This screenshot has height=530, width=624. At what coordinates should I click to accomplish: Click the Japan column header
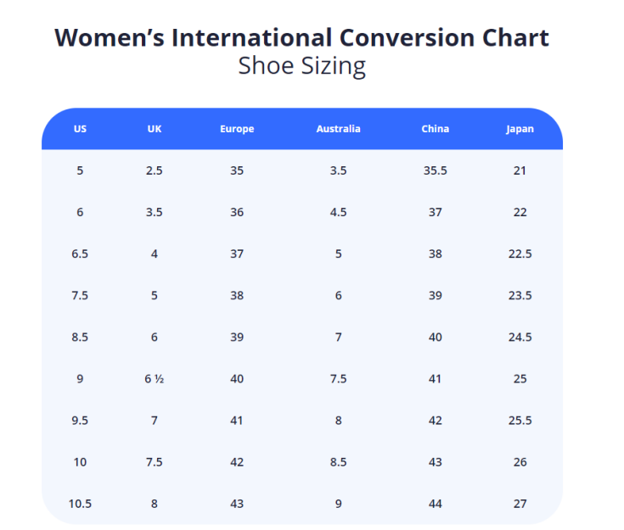click(x=520, y=129)
